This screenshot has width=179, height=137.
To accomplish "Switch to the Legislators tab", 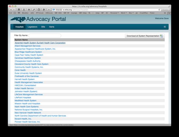I will point(32,27).
